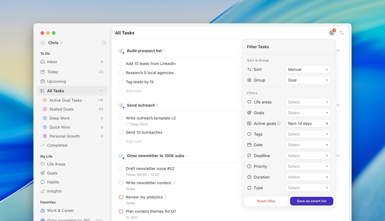Click the info icon beside Active goals
This screenshot has height=221, width=385.
(x=279, y=123)
